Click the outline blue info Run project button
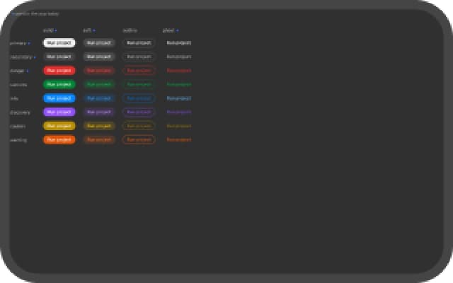Viewport: 453px width, 283px height. [139, 98]
